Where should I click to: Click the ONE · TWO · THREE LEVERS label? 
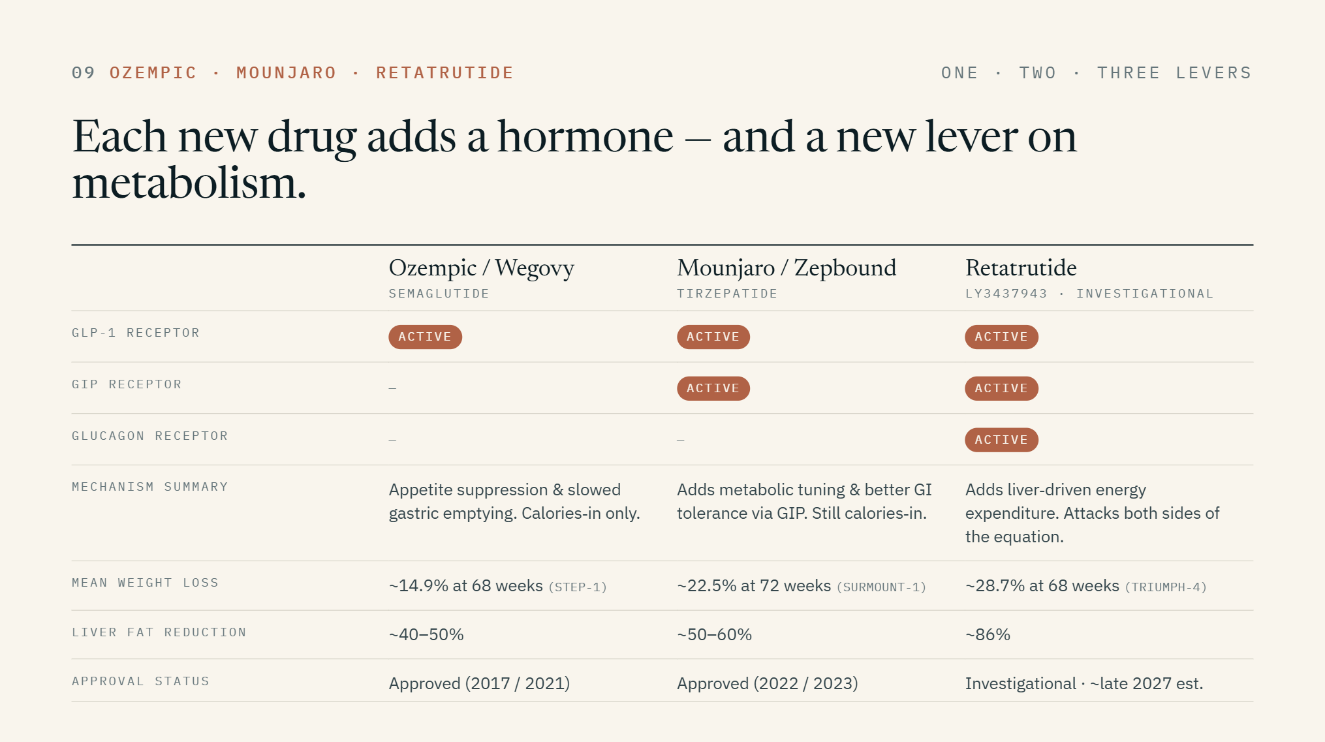pyautogui.click(x=1096, y=72)
